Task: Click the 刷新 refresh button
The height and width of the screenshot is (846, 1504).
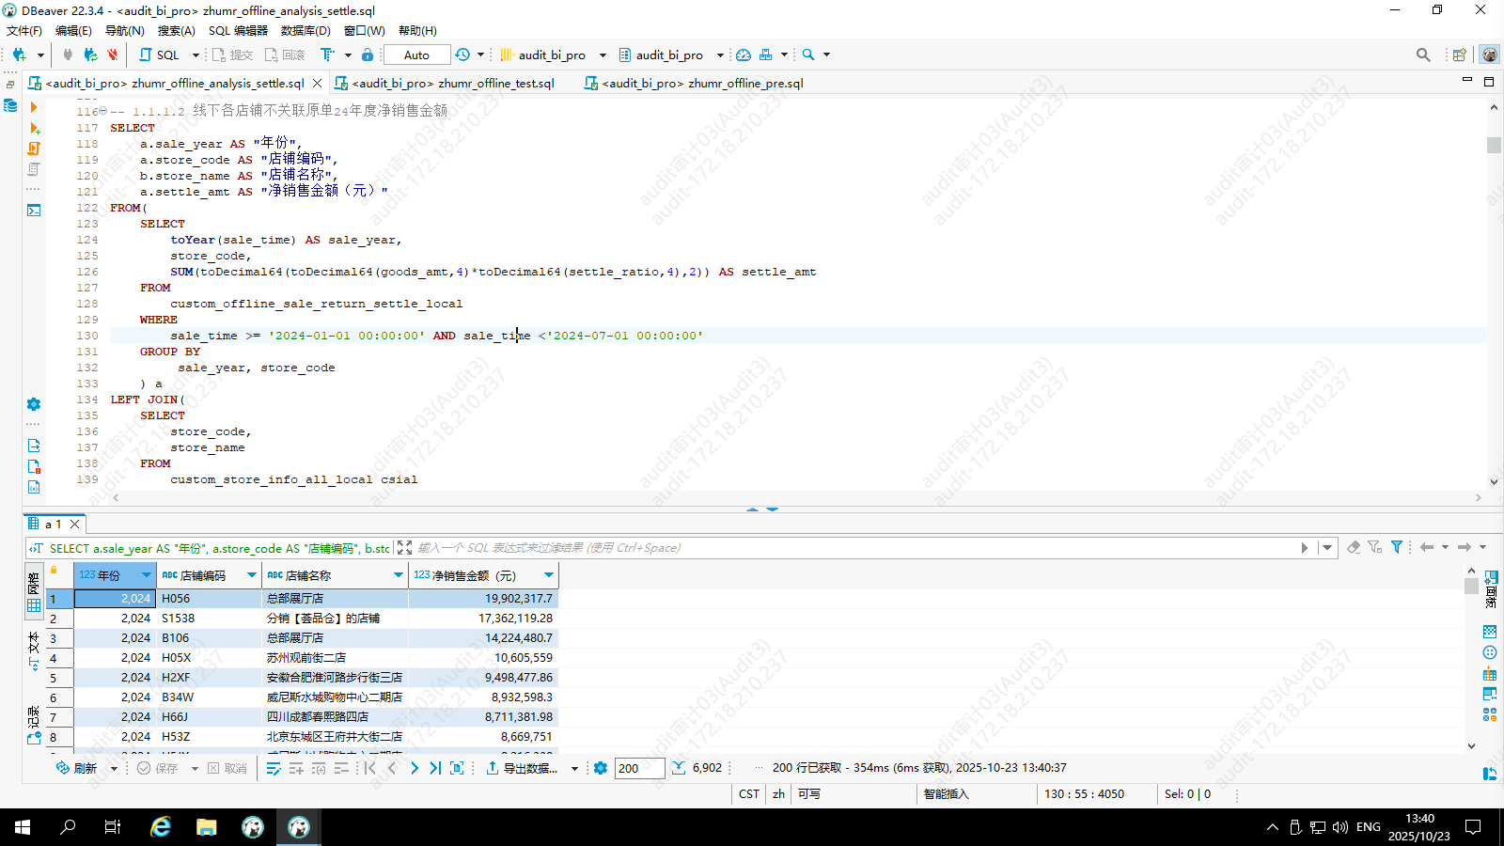Action: pyautogui.click(x=77, y=768)
